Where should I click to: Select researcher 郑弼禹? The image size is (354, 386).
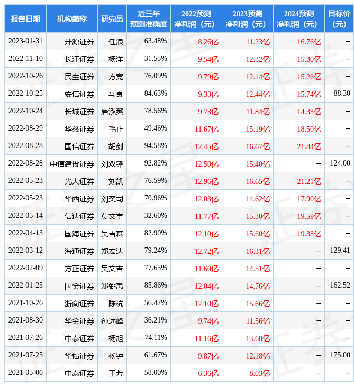112,286
